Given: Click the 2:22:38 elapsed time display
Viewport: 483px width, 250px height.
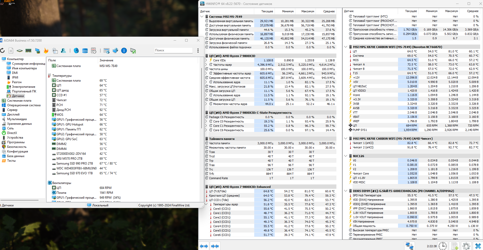Looking at the screenshot, I should coord(432,246).
